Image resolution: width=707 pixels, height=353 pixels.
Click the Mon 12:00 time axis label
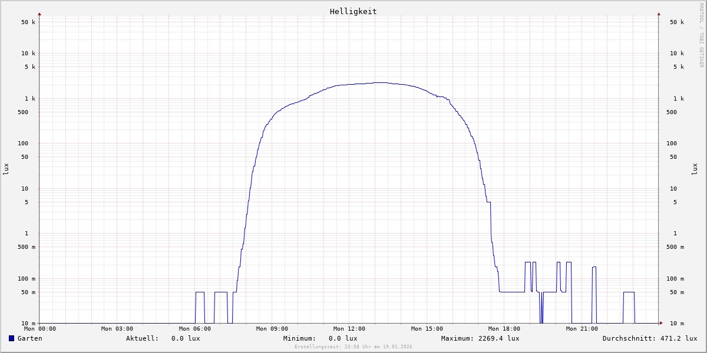(349, 329)
